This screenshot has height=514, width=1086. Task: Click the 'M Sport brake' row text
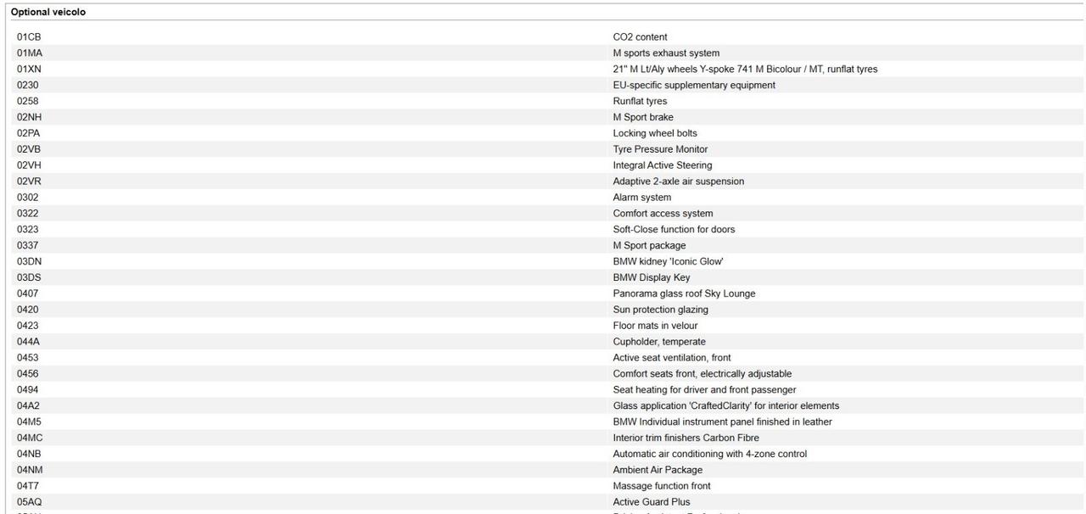pyautogui.click(x=642, y=118)
